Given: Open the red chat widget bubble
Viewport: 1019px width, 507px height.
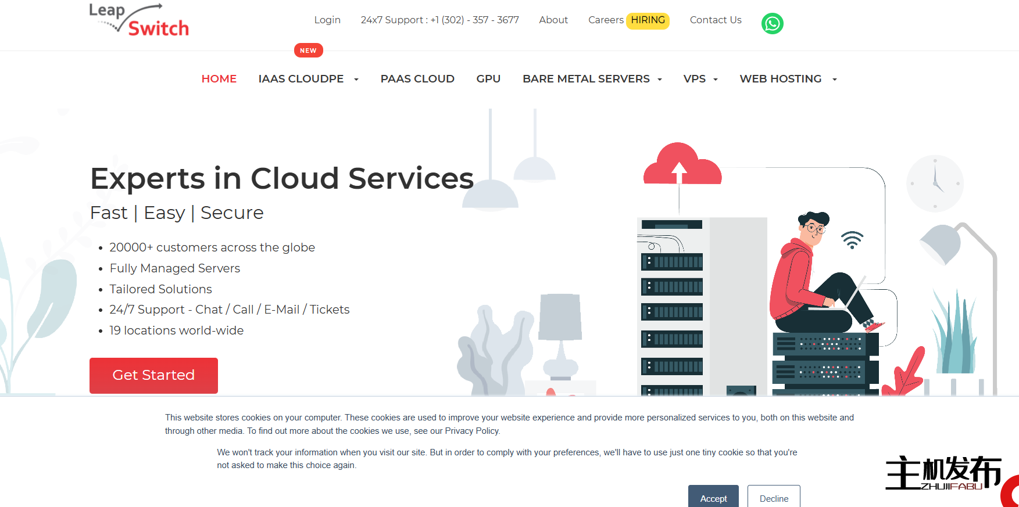Looking at the screenshot, I should click(1011, 492).
